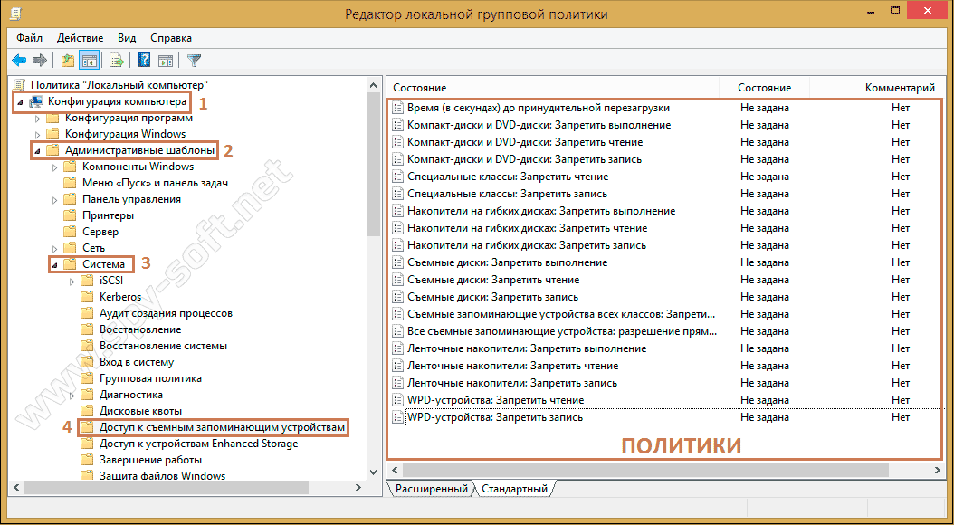
Task: Click the Up one level folder icon
Action: [67, 61]
